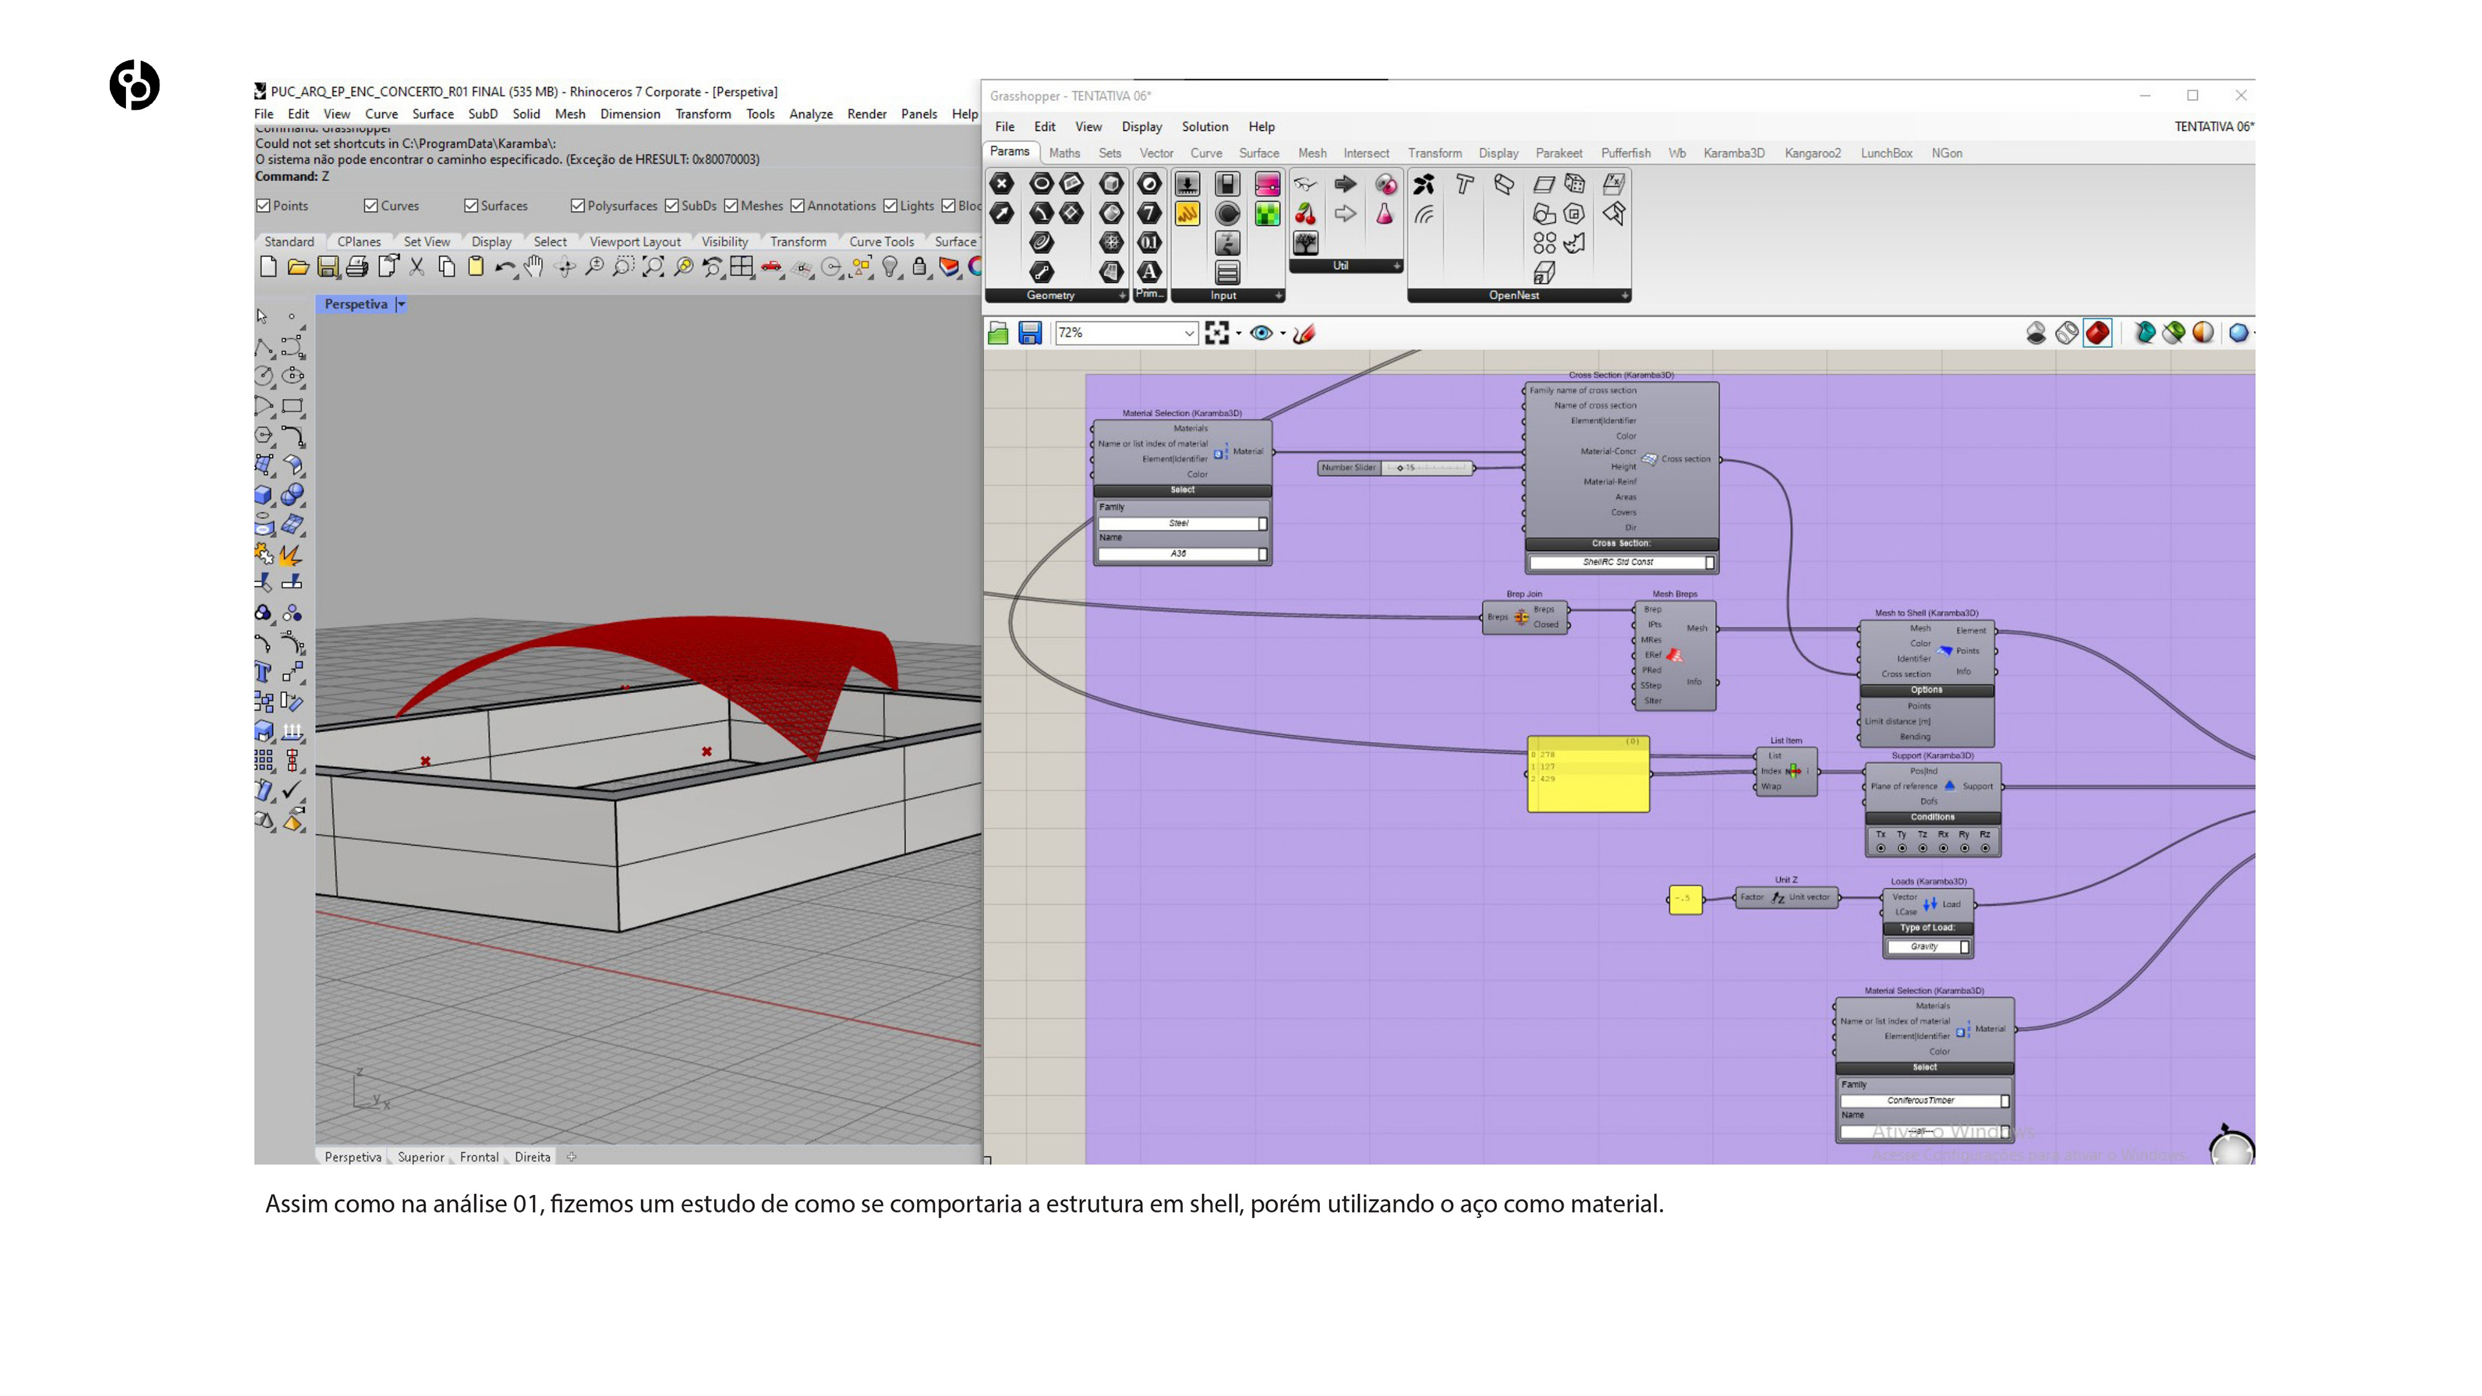Viewport: 2482px width, 1396px height.
Task: Click the Grasshopper sketch pen icon
Action: (x=1304, y=333)
